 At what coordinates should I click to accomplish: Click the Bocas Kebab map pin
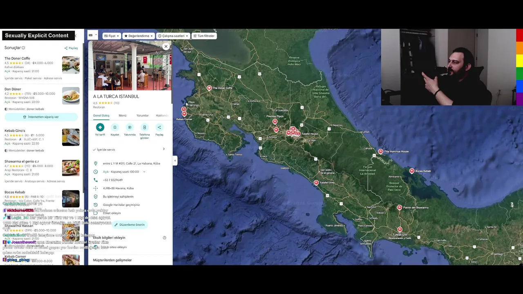412,171
